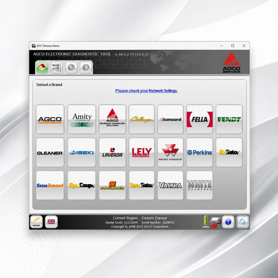Screen dimensions: 278x278
Task: Pick the Perkins brand tile
Action: coord(200,152)
